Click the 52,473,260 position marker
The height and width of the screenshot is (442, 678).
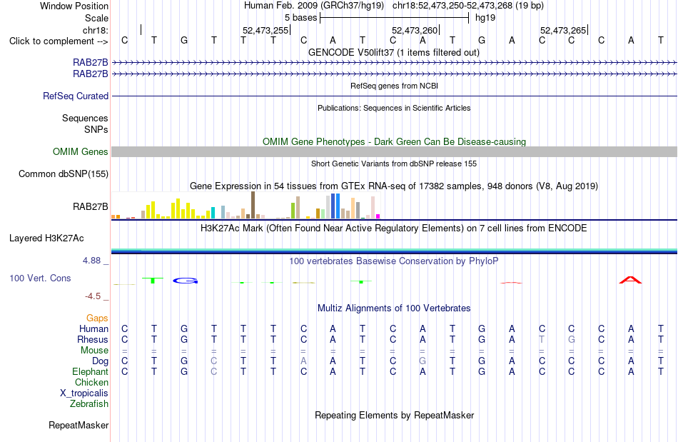(415, 30)
